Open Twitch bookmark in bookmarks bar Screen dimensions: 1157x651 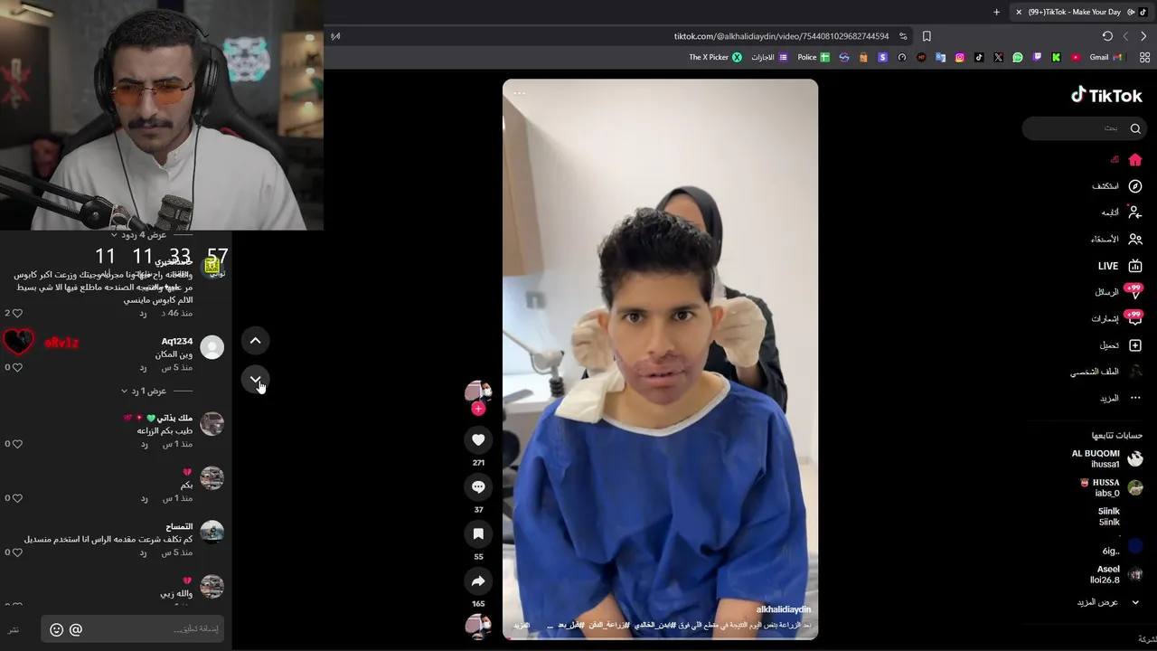pos(1037,57)
